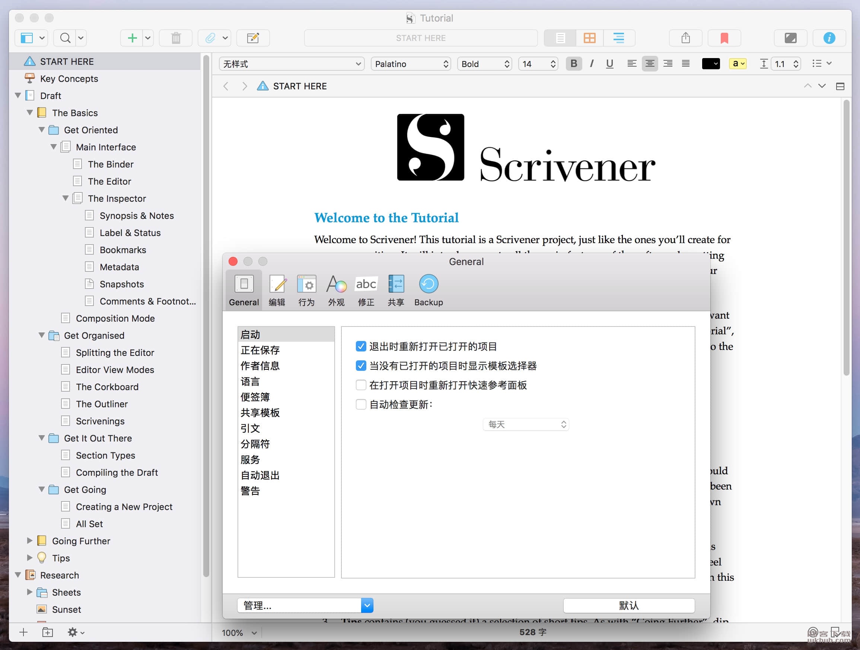The image size is (860, 650).
Task: Switch to the 编辑 preferences tab
Action: coord(277,290)
